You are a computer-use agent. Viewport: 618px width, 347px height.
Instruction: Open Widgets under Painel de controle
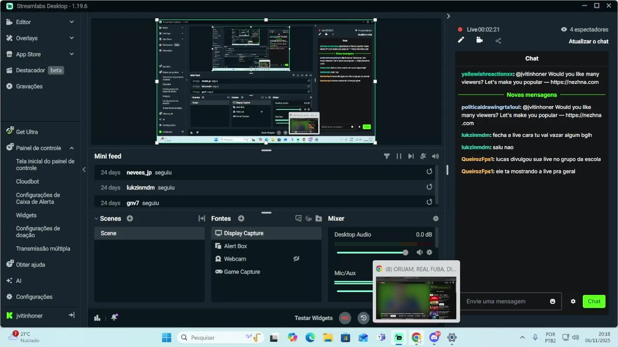(26, 215)
